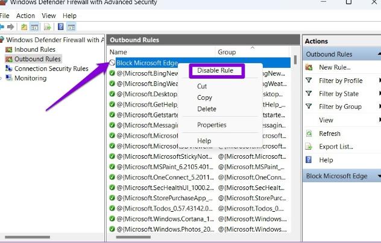This screenshot has height=243, width=381.
Task: Select Microsoft.Windows.Photos rule row
Action: [200, 229]
